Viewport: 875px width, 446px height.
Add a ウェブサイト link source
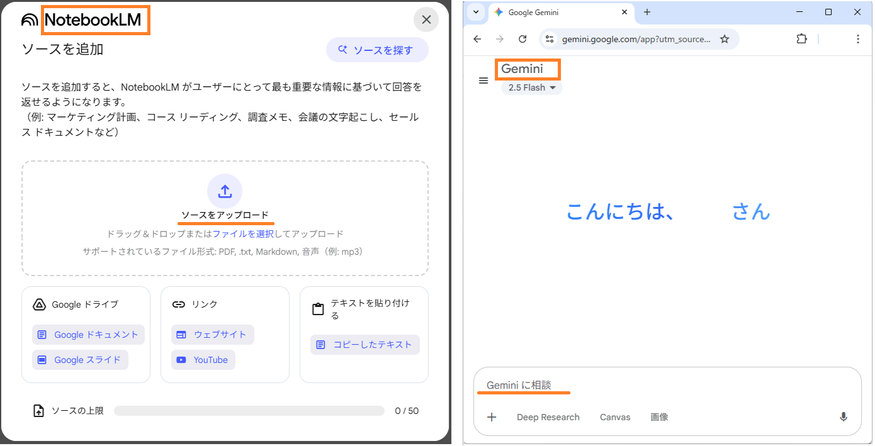tap(212, 334)
